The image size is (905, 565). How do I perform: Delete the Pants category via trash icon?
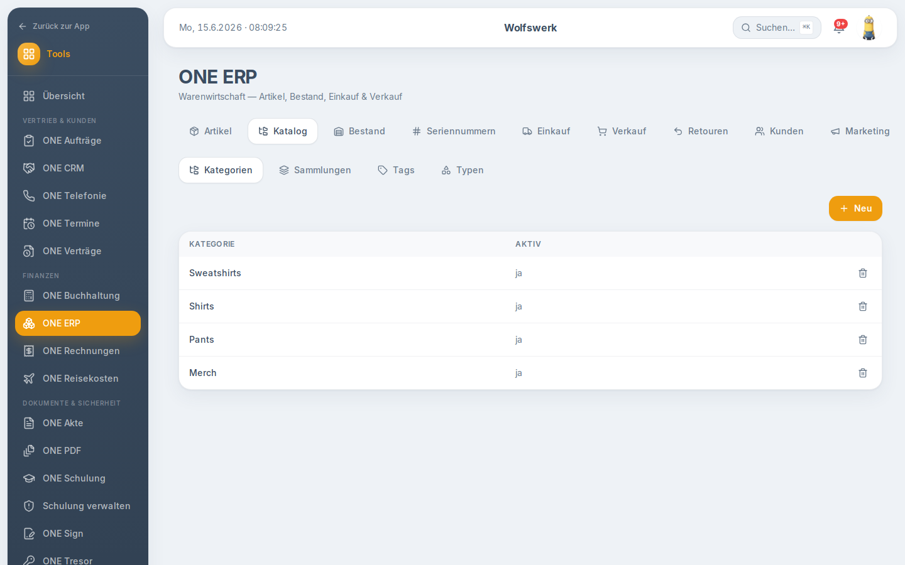click(863, 340)
